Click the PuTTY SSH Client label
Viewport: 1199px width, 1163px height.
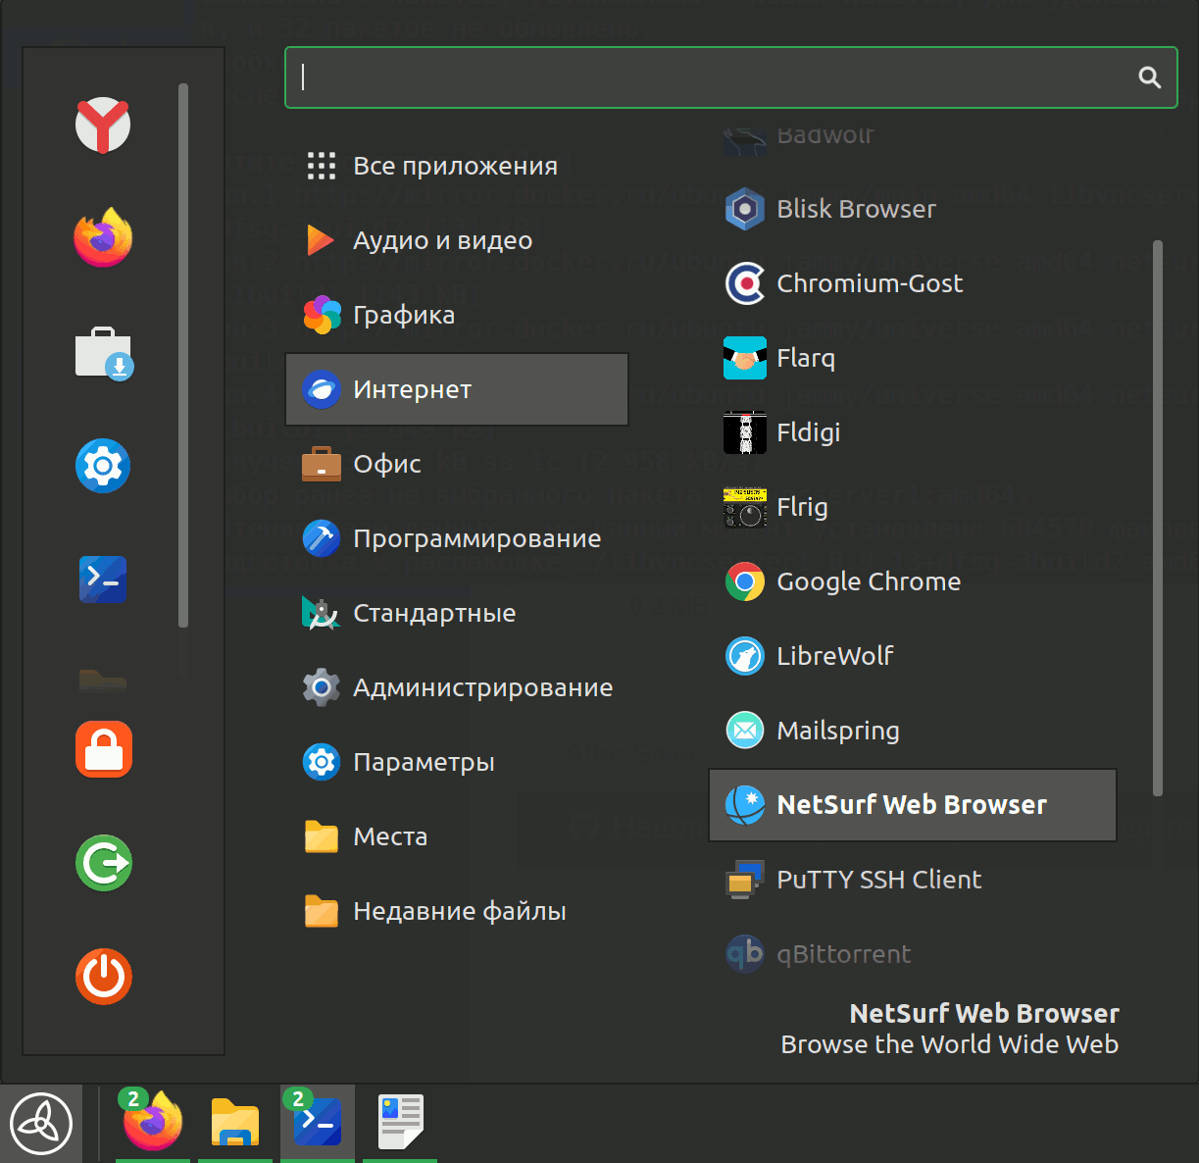click(x=879, y=880)
